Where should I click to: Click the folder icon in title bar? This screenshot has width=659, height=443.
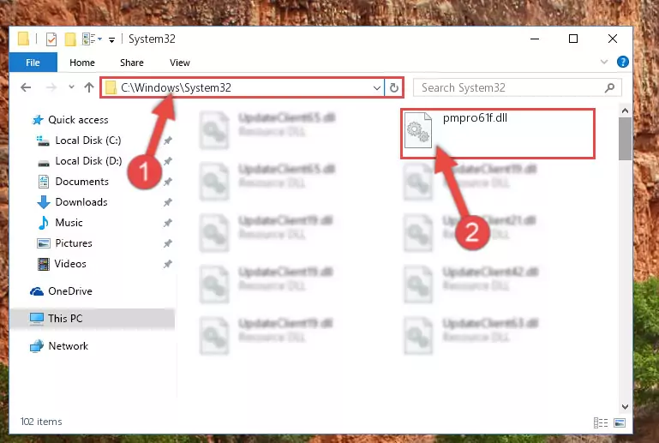coord(23,39)
